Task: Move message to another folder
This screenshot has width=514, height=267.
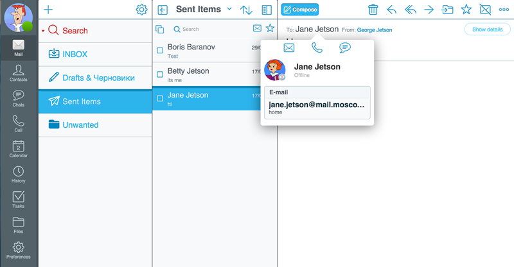Action: click(447, 10)
